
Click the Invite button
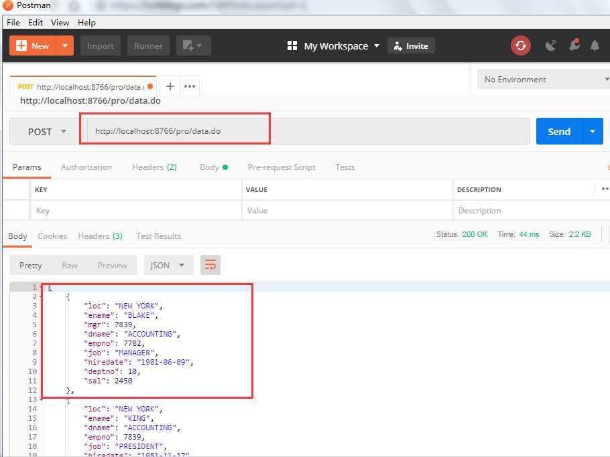tap(411, 45)
